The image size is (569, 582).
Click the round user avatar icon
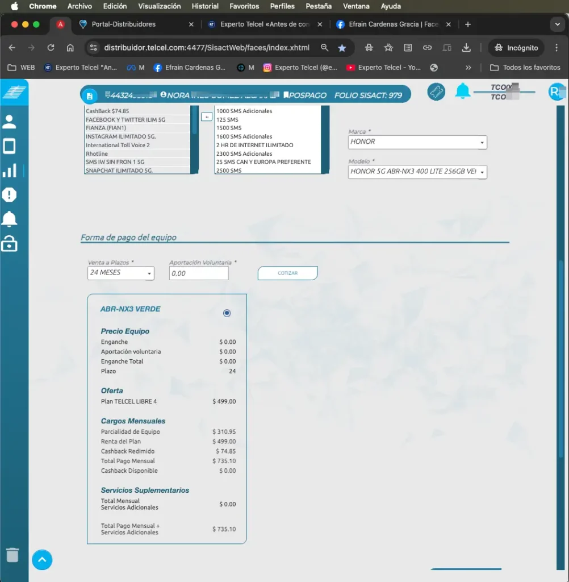(x=557, y=92)
